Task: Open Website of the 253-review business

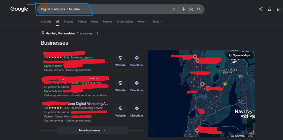Action: [120, 111]
